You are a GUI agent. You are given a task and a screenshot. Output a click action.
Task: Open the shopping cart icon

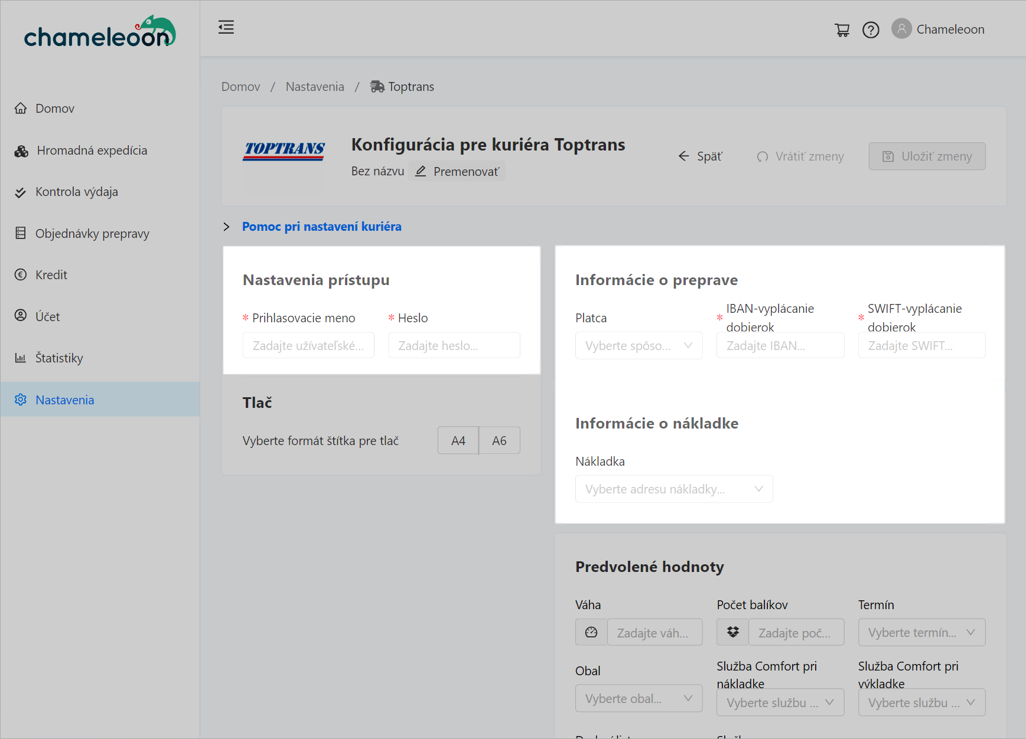coord(842,30)
